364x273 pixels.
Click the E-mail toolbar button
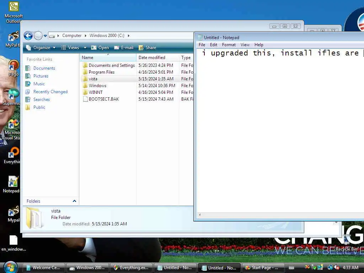(x=124, y=48)
